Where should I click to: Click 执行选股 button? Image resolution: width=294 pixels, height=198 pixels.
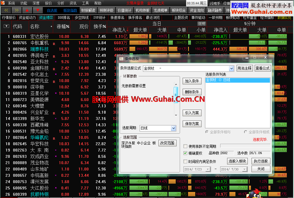pos(261,161)
